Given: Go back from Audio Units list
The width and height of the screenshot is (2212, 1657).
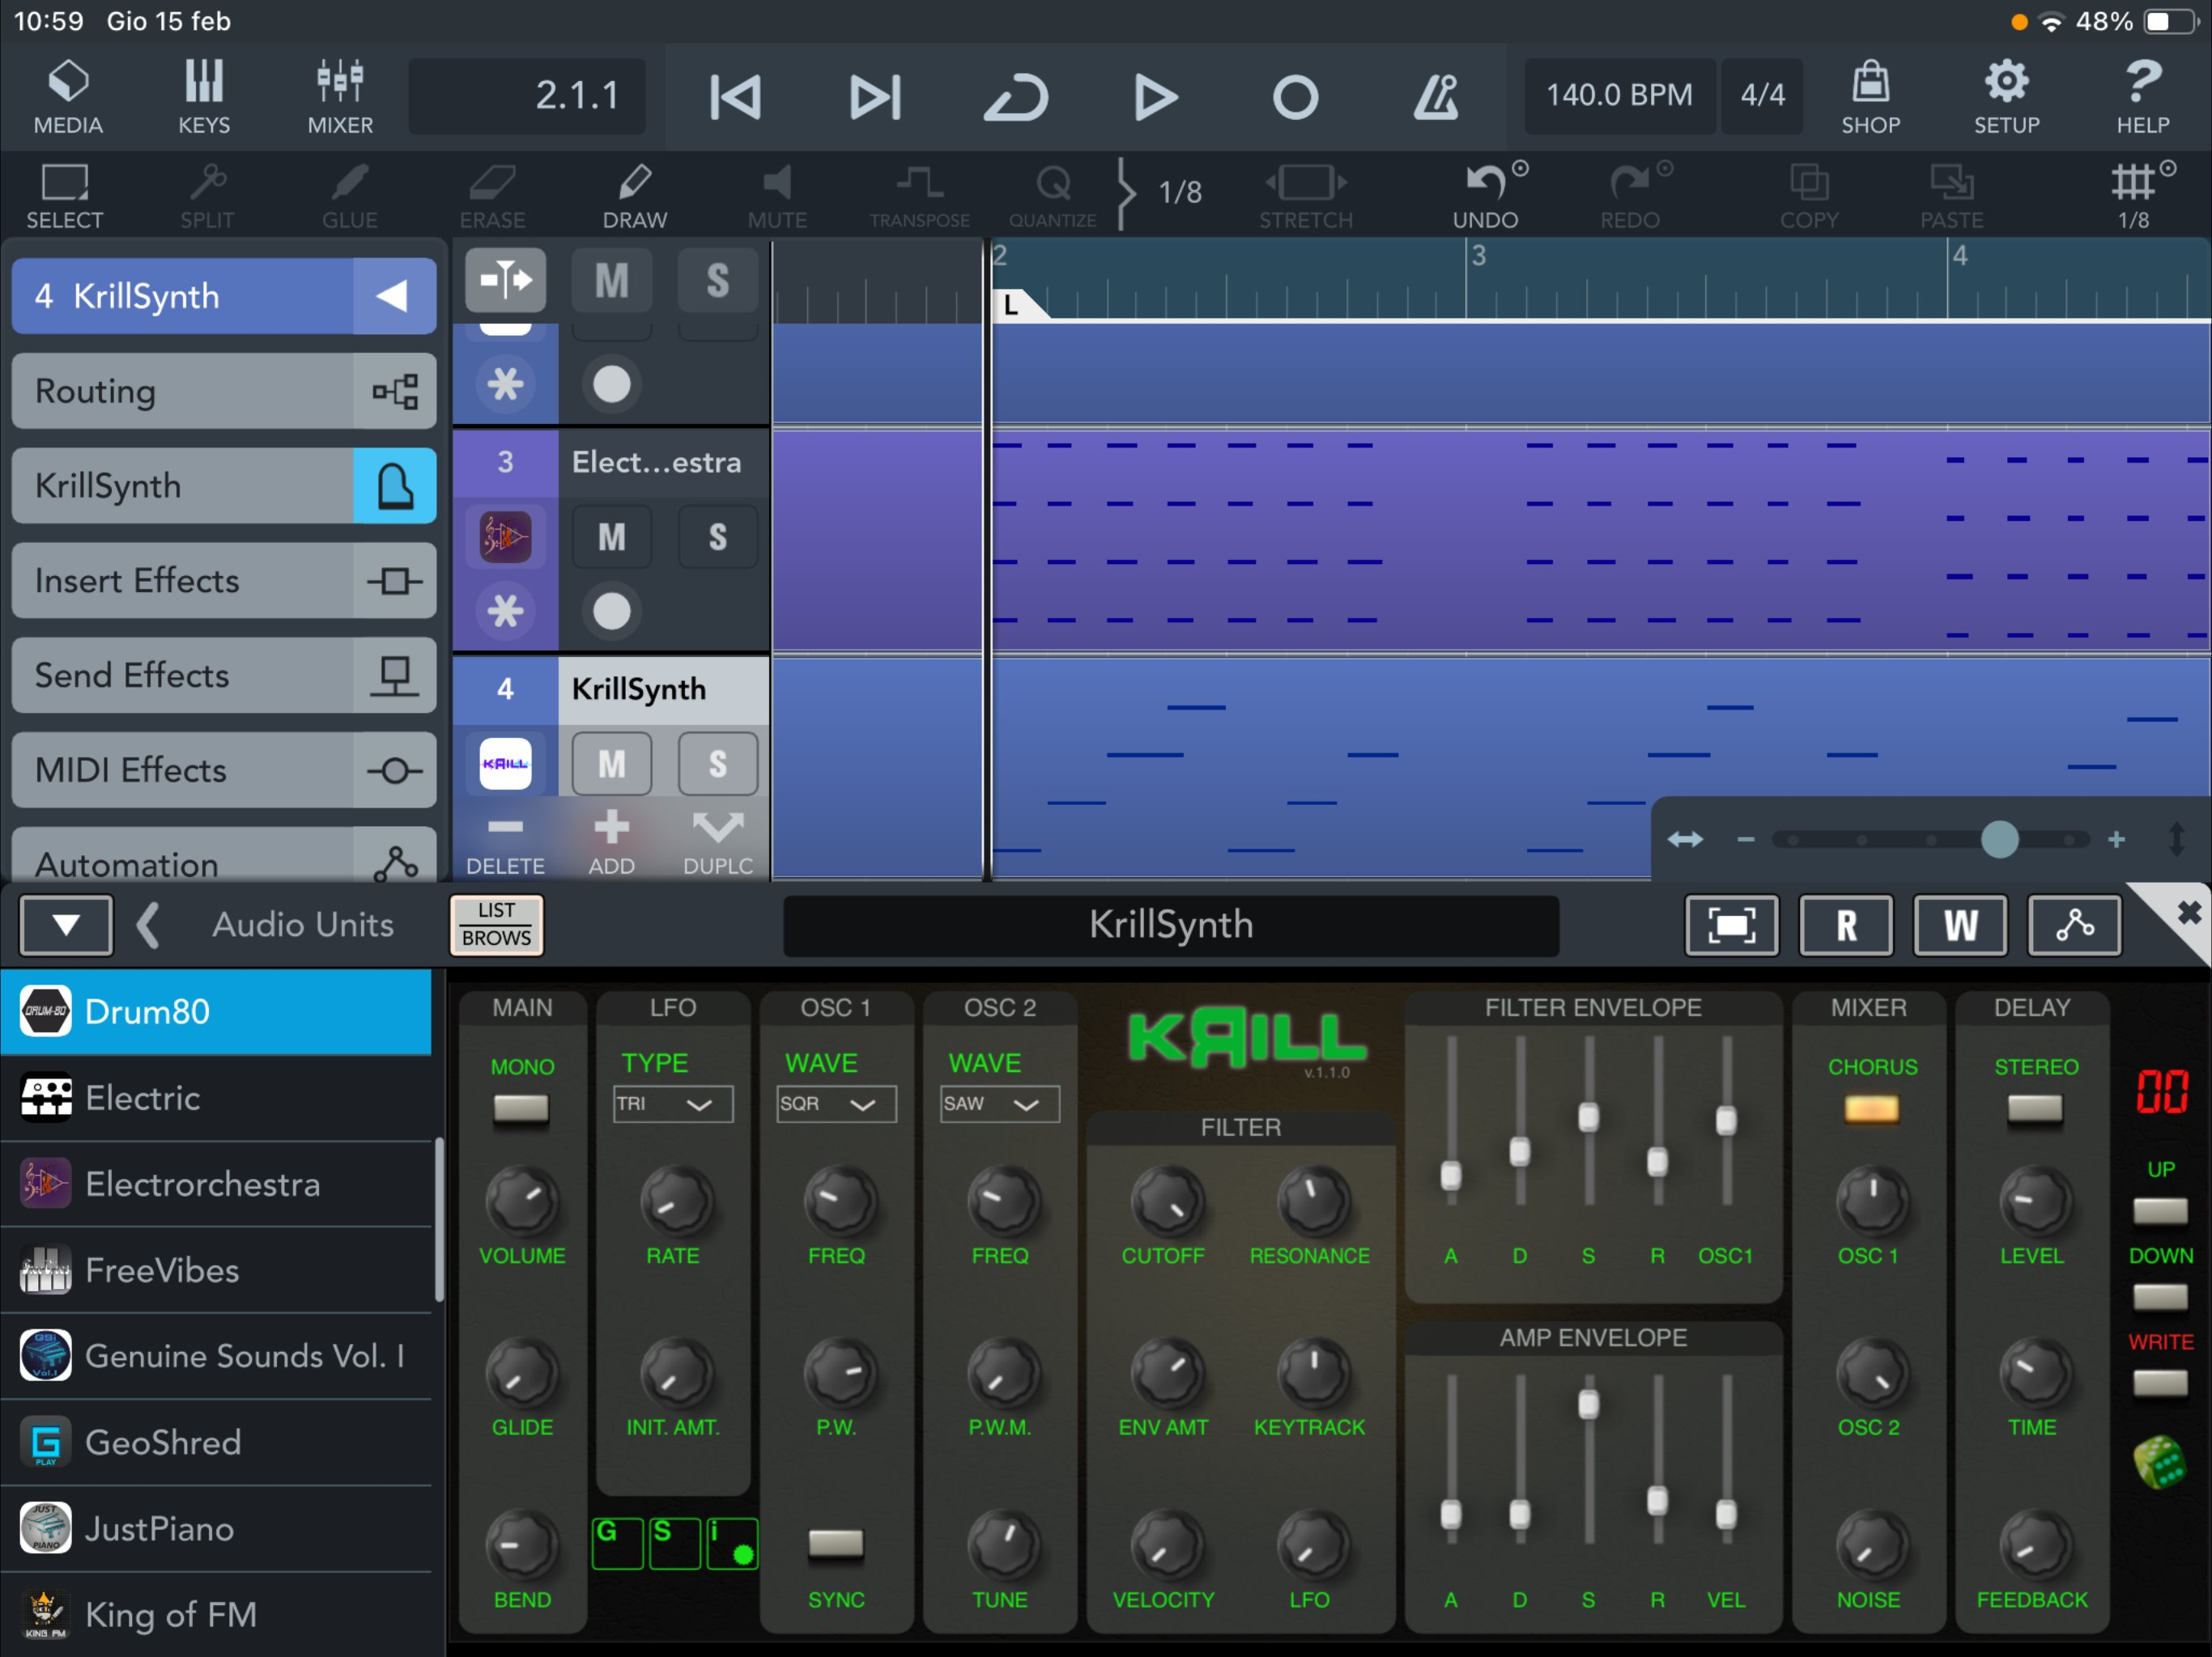Looking at the screenshot, I should tap(148, 925).
